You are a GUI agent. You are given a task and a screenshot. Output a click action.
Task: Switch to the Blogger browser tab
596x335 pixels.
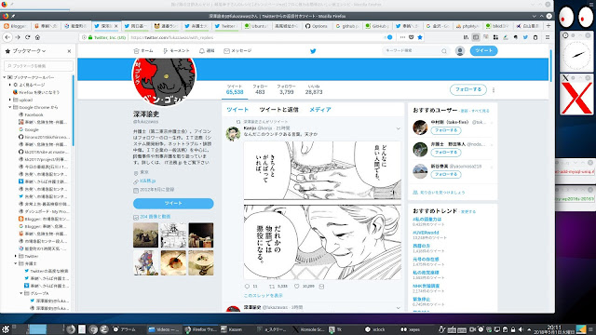pyautogui.click(x=16, y=26)
